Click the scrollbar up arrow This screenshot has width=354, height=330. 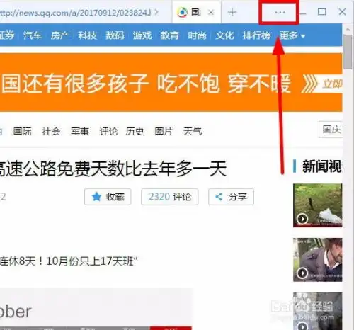(x=348, y=30)
